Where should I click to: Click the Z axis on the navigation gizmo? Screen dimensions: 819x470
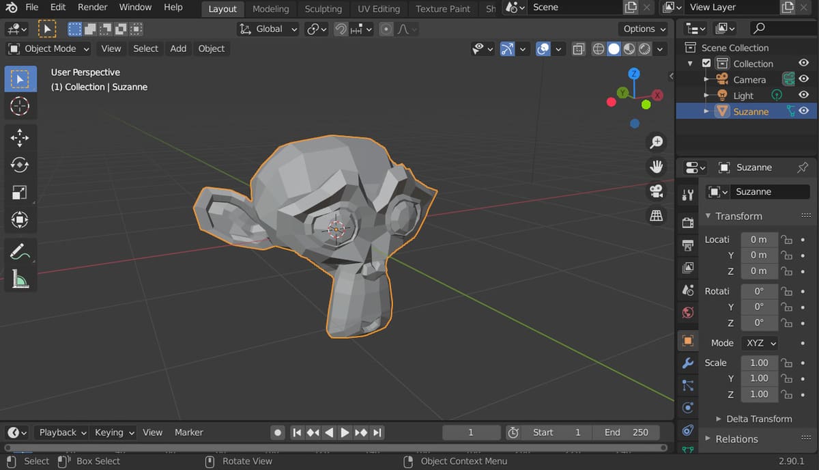634,73
